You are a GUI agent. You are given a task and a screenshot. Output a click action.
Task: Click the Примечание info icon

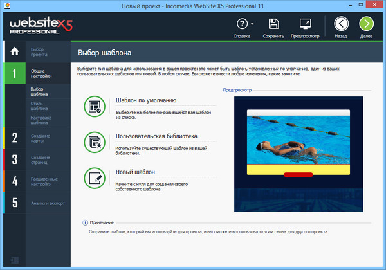pos(85,222)
